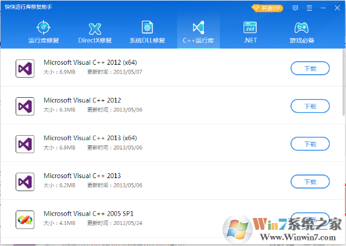Download Microsoft Visual C++ 2013 6.2MB
Screen dimensions: 346x246
point(310,182)
